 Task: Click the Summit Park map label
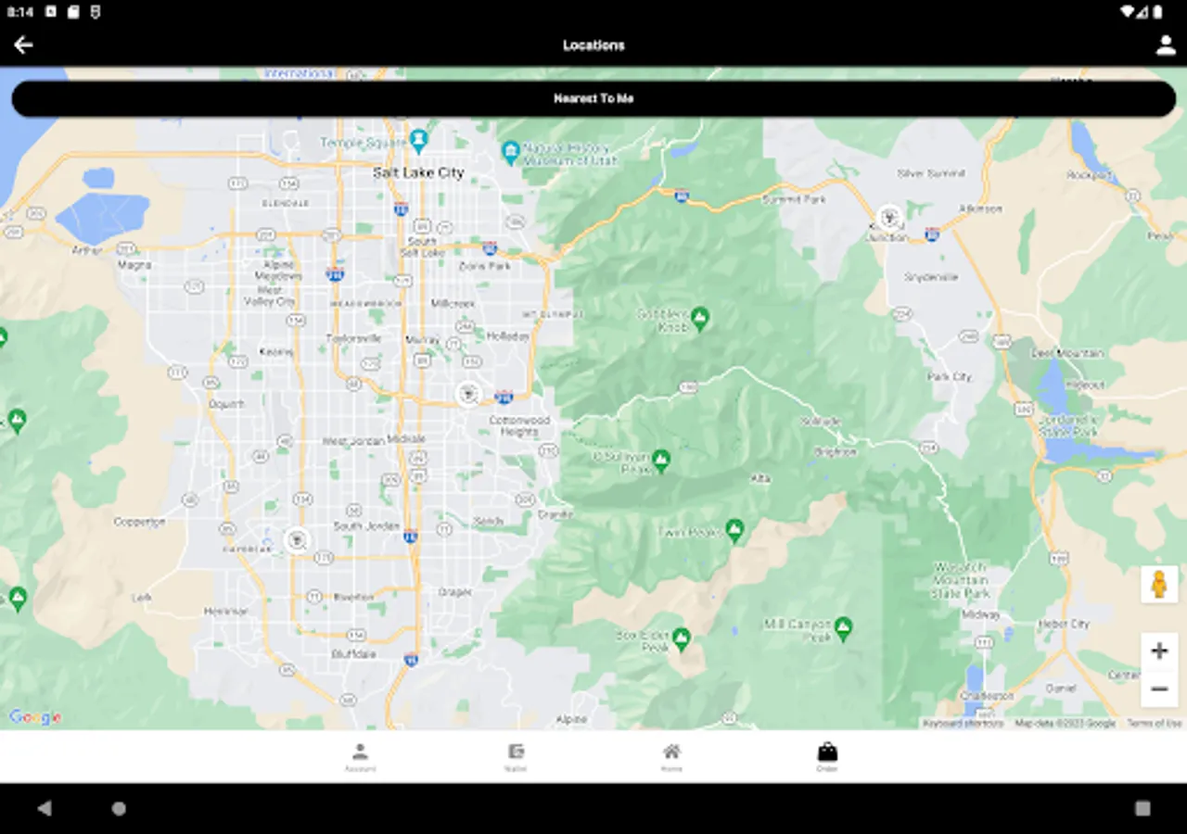point(794,199)
